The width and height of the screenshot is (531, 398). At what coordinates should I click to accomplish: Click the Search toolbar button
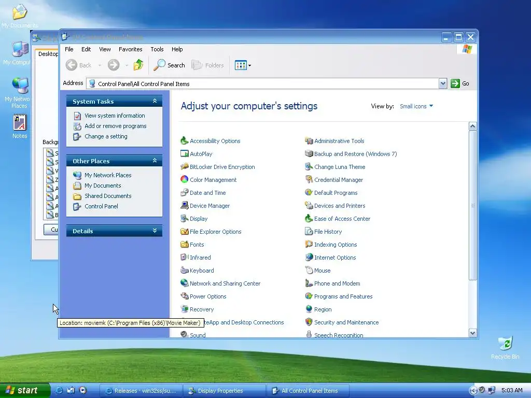pos(169,65)
